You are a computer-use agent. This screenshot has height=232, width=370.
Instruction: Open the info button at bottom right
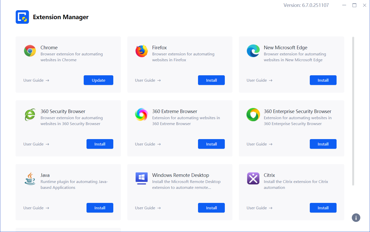point(356,218)
